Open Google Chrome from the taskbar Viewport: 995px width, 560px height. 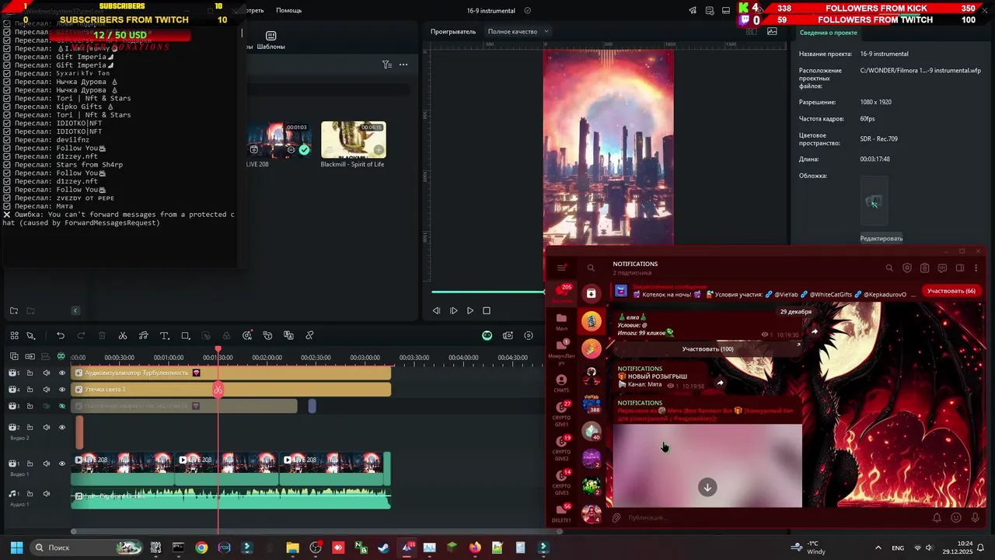coord(201,548)
